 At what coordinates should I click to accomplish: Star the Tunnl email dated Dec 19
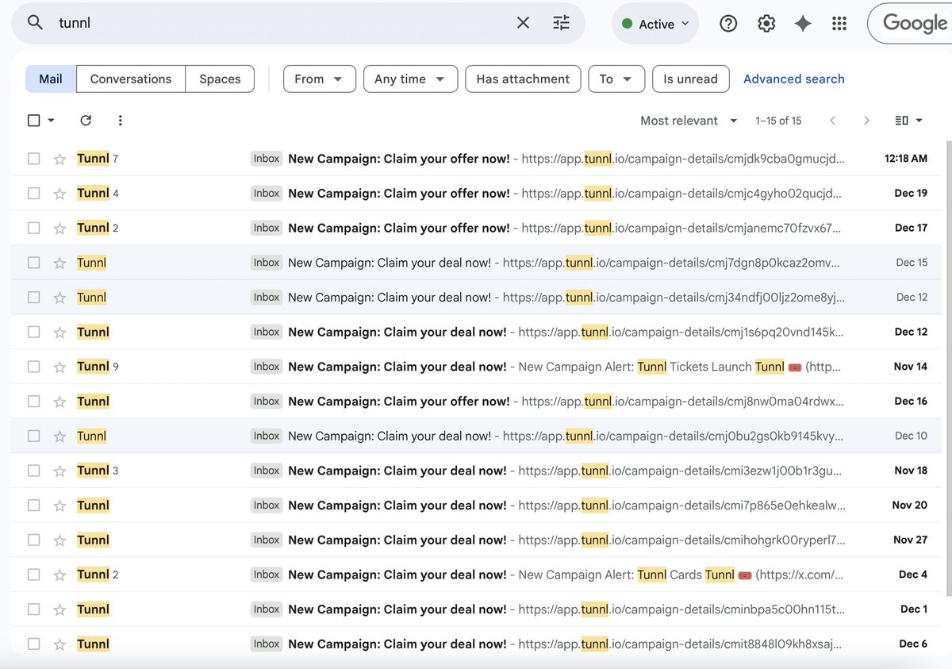[59, 194]
